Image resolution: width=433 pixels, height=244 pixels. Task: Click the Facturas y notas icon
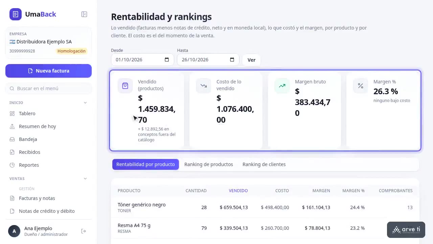click(x=12, y=198)
